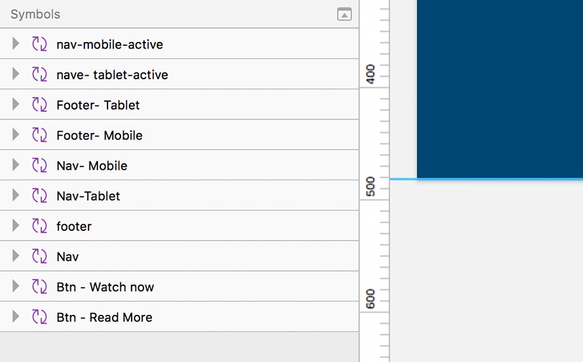Viewport: 583px width, 362px height.
Task: Expand the Nav symbol group
Action: tap(16, 256)
